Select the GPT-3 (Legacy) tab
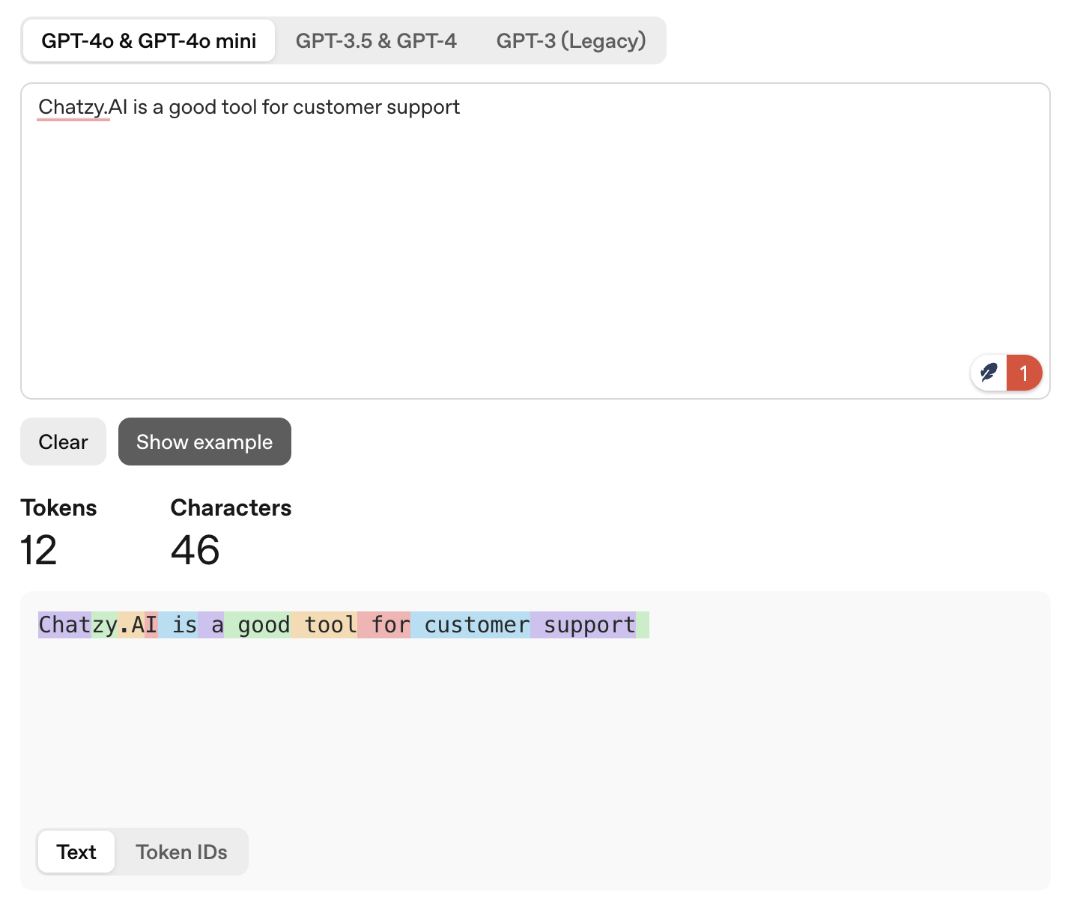 pos(571,40)
